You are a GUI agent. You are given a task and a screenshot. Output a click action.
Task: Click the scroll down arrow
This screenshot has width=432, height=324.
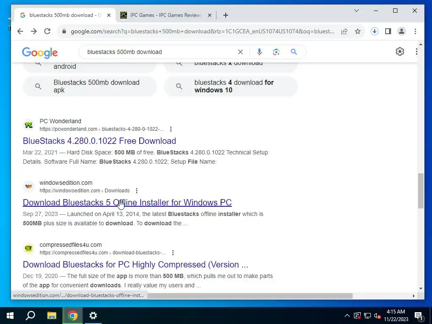[421, 289]
